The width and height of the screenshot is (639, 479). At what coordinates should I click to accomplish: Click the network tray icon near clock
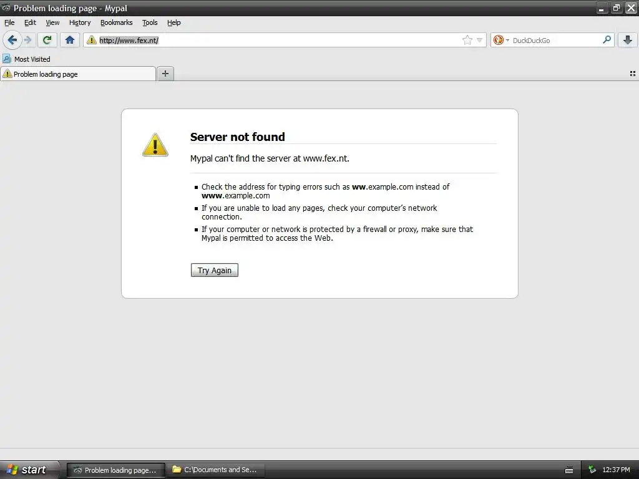(592, 470)
